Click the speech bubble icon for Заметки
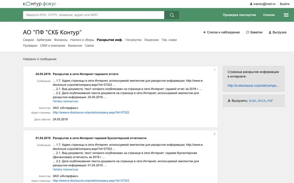294x183 pixels. (248, 32)
